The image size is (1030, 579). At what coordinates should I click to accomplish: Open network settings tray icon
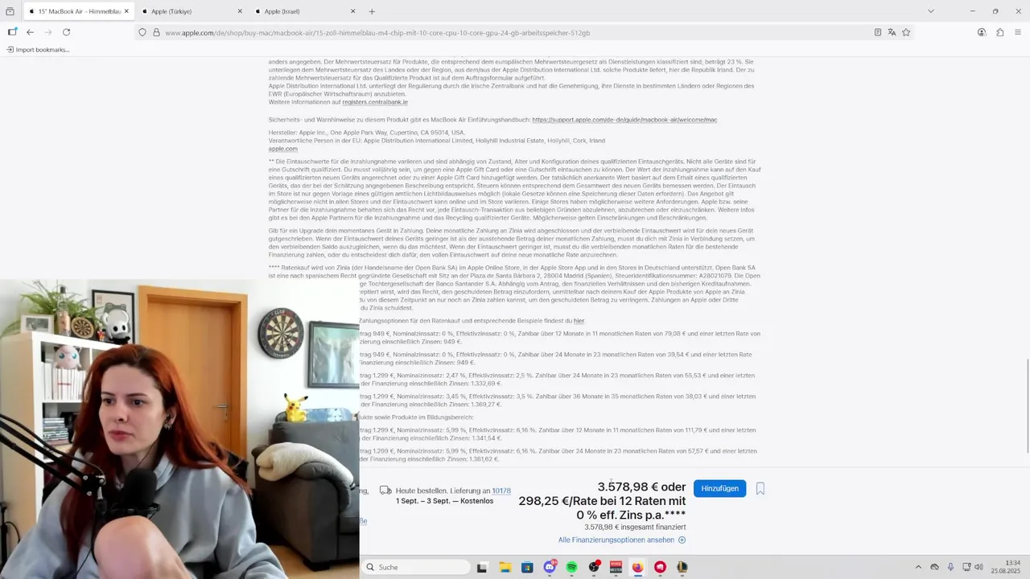(x=966, y=567)
